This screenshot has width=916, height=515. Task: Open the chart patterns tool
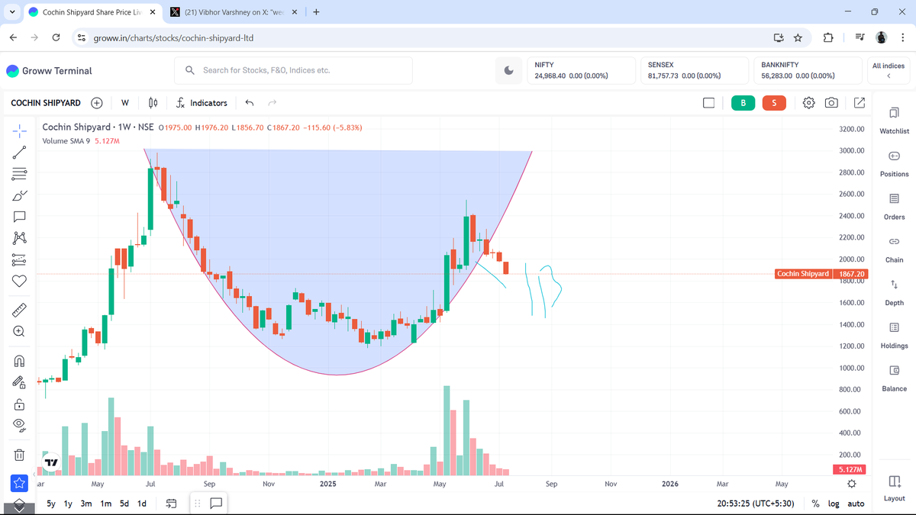pos(20,238)
